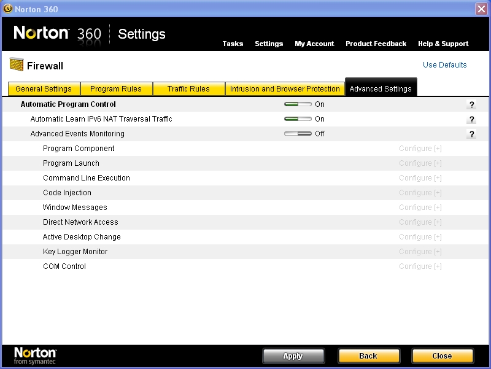Click the Automatic Program Control label
This screenshot has height=369, width=491.
pos(68,104)
